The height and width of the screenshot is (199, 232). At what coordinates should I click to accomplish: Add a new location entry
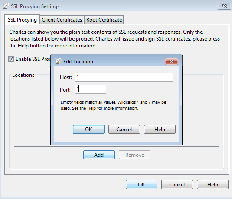point(99,155)
